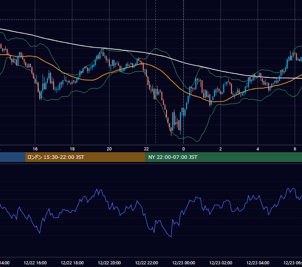The width and height of the screenshot is (302, 267).
Task: Click hour label 4 on upper axis
Action: coord(258,149)
